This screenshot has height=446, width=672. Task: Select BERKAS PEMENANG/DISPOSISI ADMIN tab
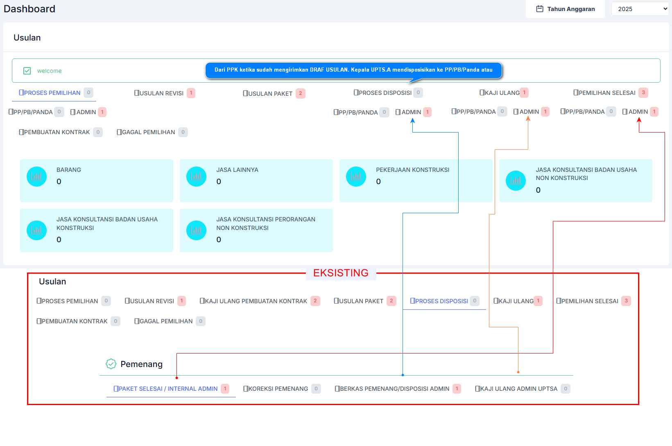(394, 389)
